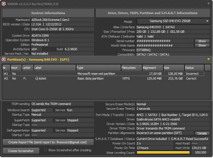Viewport: 213px width, 158px height.
Task: Click the Boot column header
Action: click(x=16, y=68)
